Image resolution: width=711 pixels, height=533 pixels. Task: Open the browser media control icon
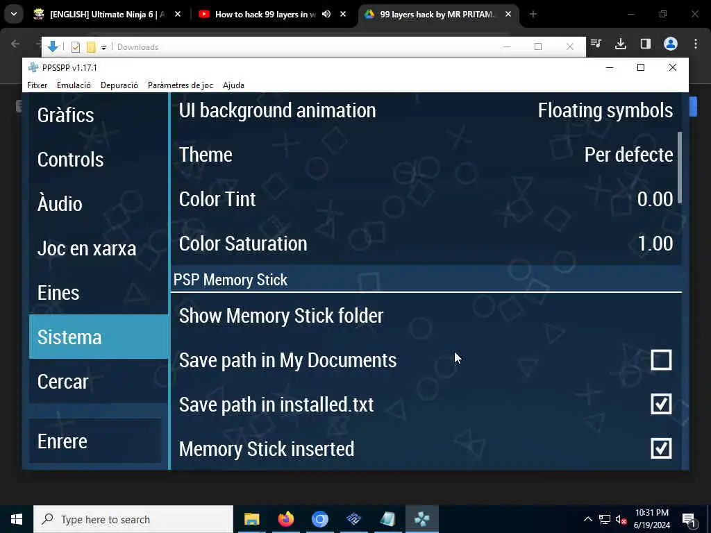point(596,44)
